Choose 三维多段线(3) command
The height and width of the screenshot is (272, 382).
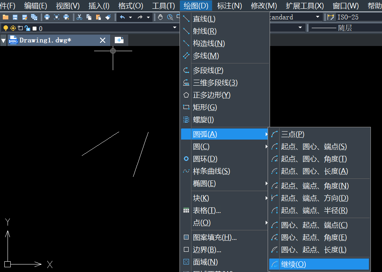tap(225, 83)
